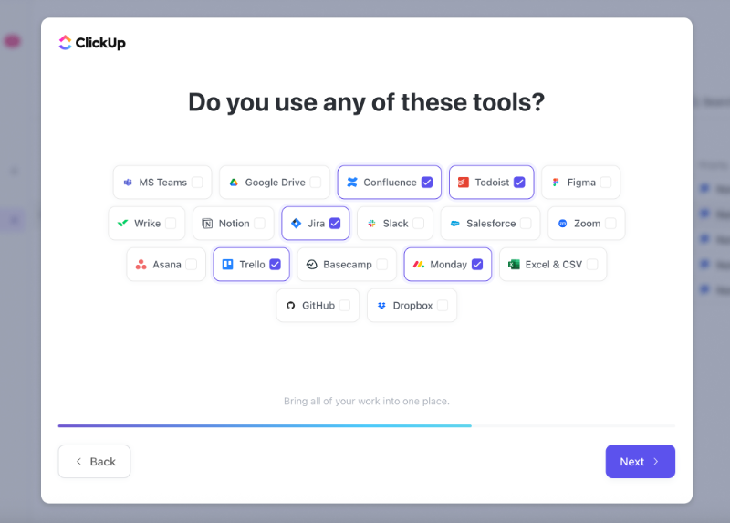
Task: Click the 'Salesforce' label text
Action: click(x=491, y=224)
